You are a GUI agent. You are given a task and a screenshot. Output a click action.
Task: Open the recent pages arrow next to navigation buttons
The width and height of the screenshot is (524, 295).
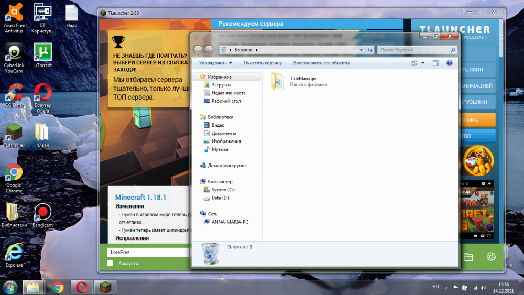216,50
